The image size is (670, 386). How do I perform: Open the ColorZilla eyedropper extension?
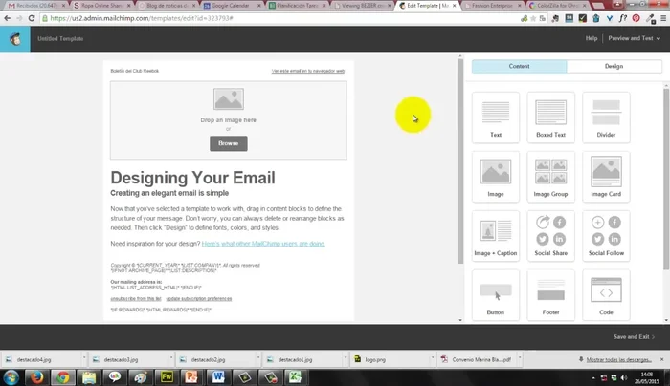[x=650, y=18]
